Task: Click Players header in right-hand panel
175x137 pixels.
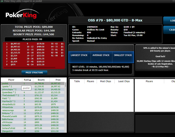Action: [149, 81]
